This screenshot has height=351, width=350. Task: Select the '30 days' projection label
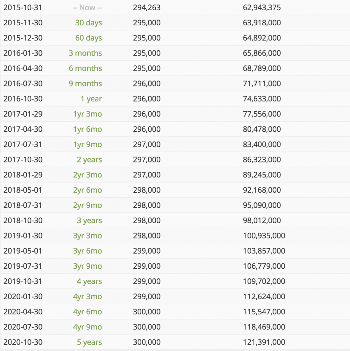(88, 23)
